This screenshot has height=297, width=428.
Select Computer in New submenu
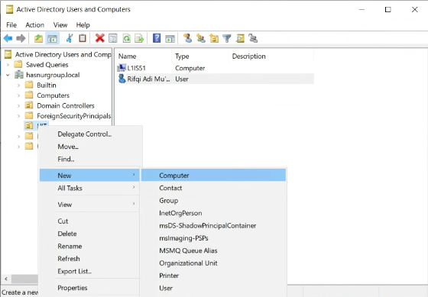213,175
